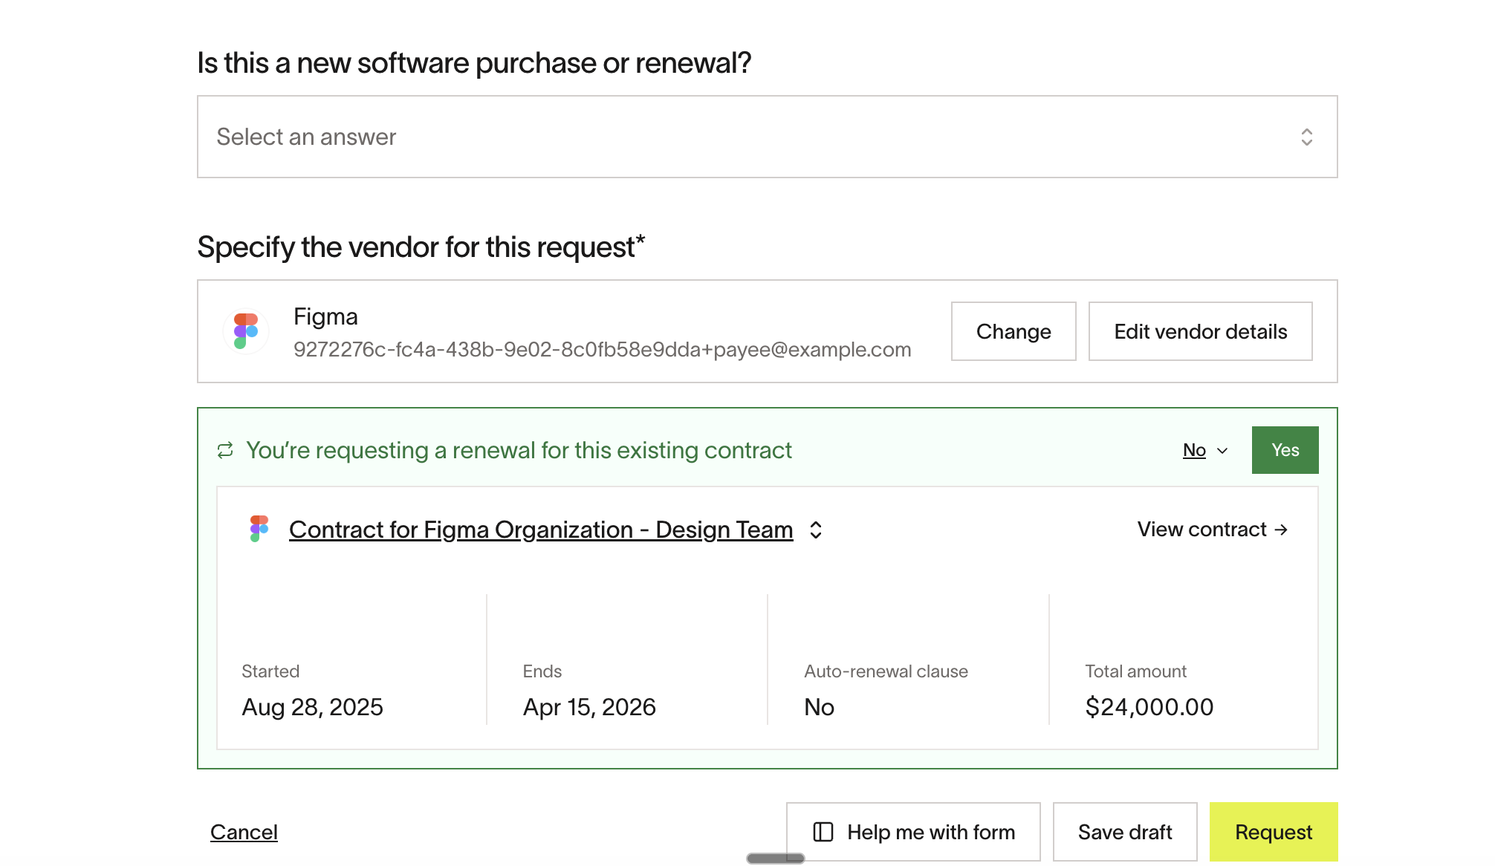Screen dimensions: 1495x866
Task: Click the 'Started' label
Action: pyautogui.click(x=270, y=671)
